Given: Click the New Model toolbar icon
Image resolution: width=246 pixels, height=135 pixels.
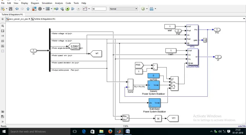Looking at the screenshot, I should point(3,9).
